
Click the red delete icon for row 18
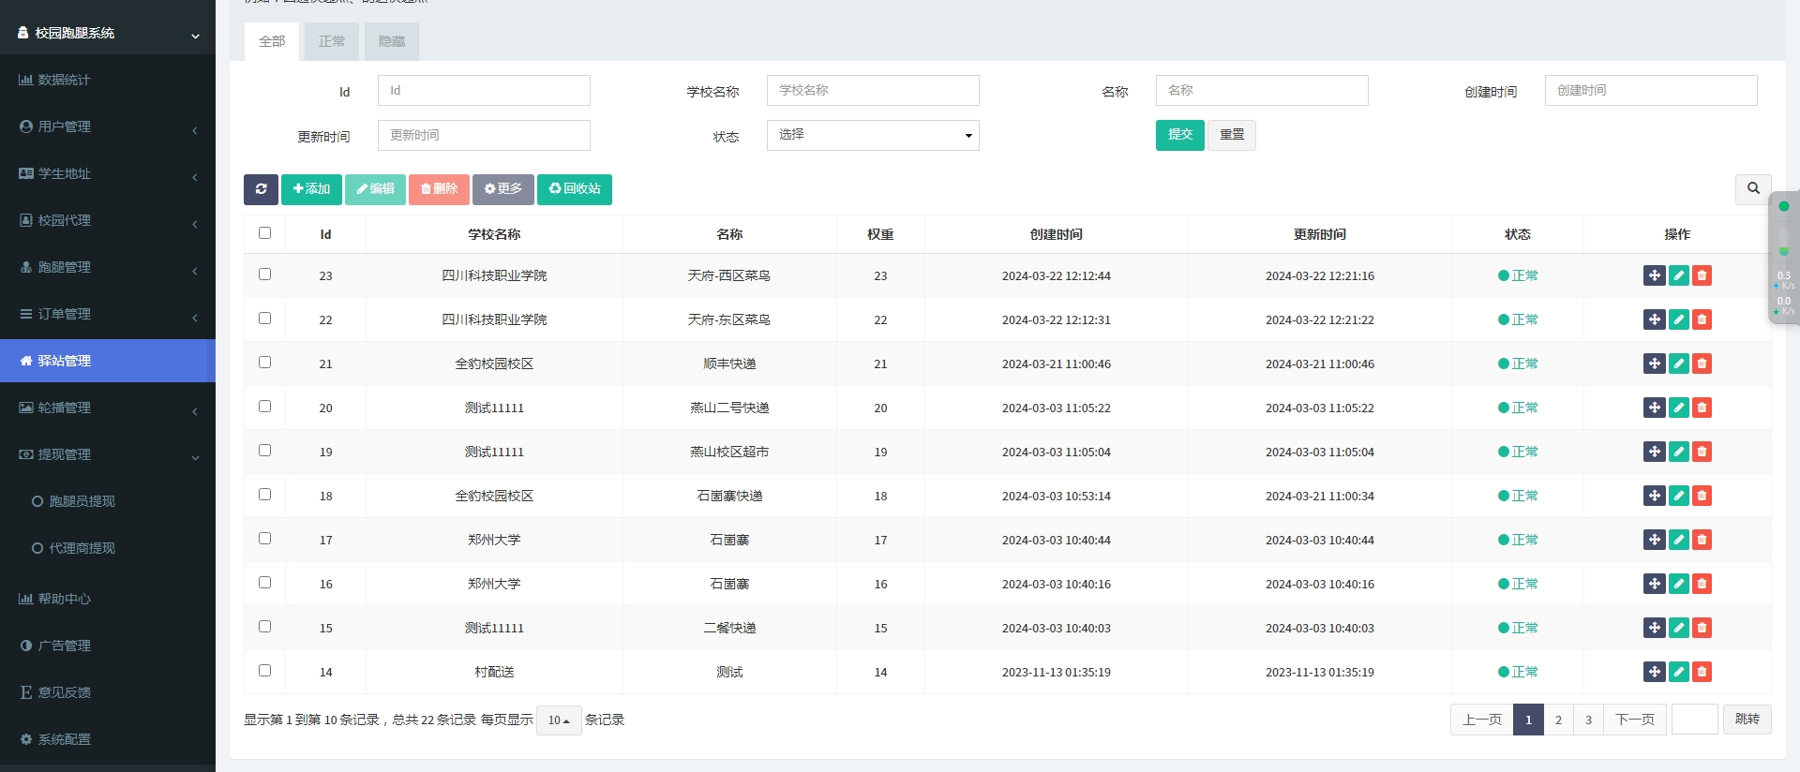(1702, 496)
